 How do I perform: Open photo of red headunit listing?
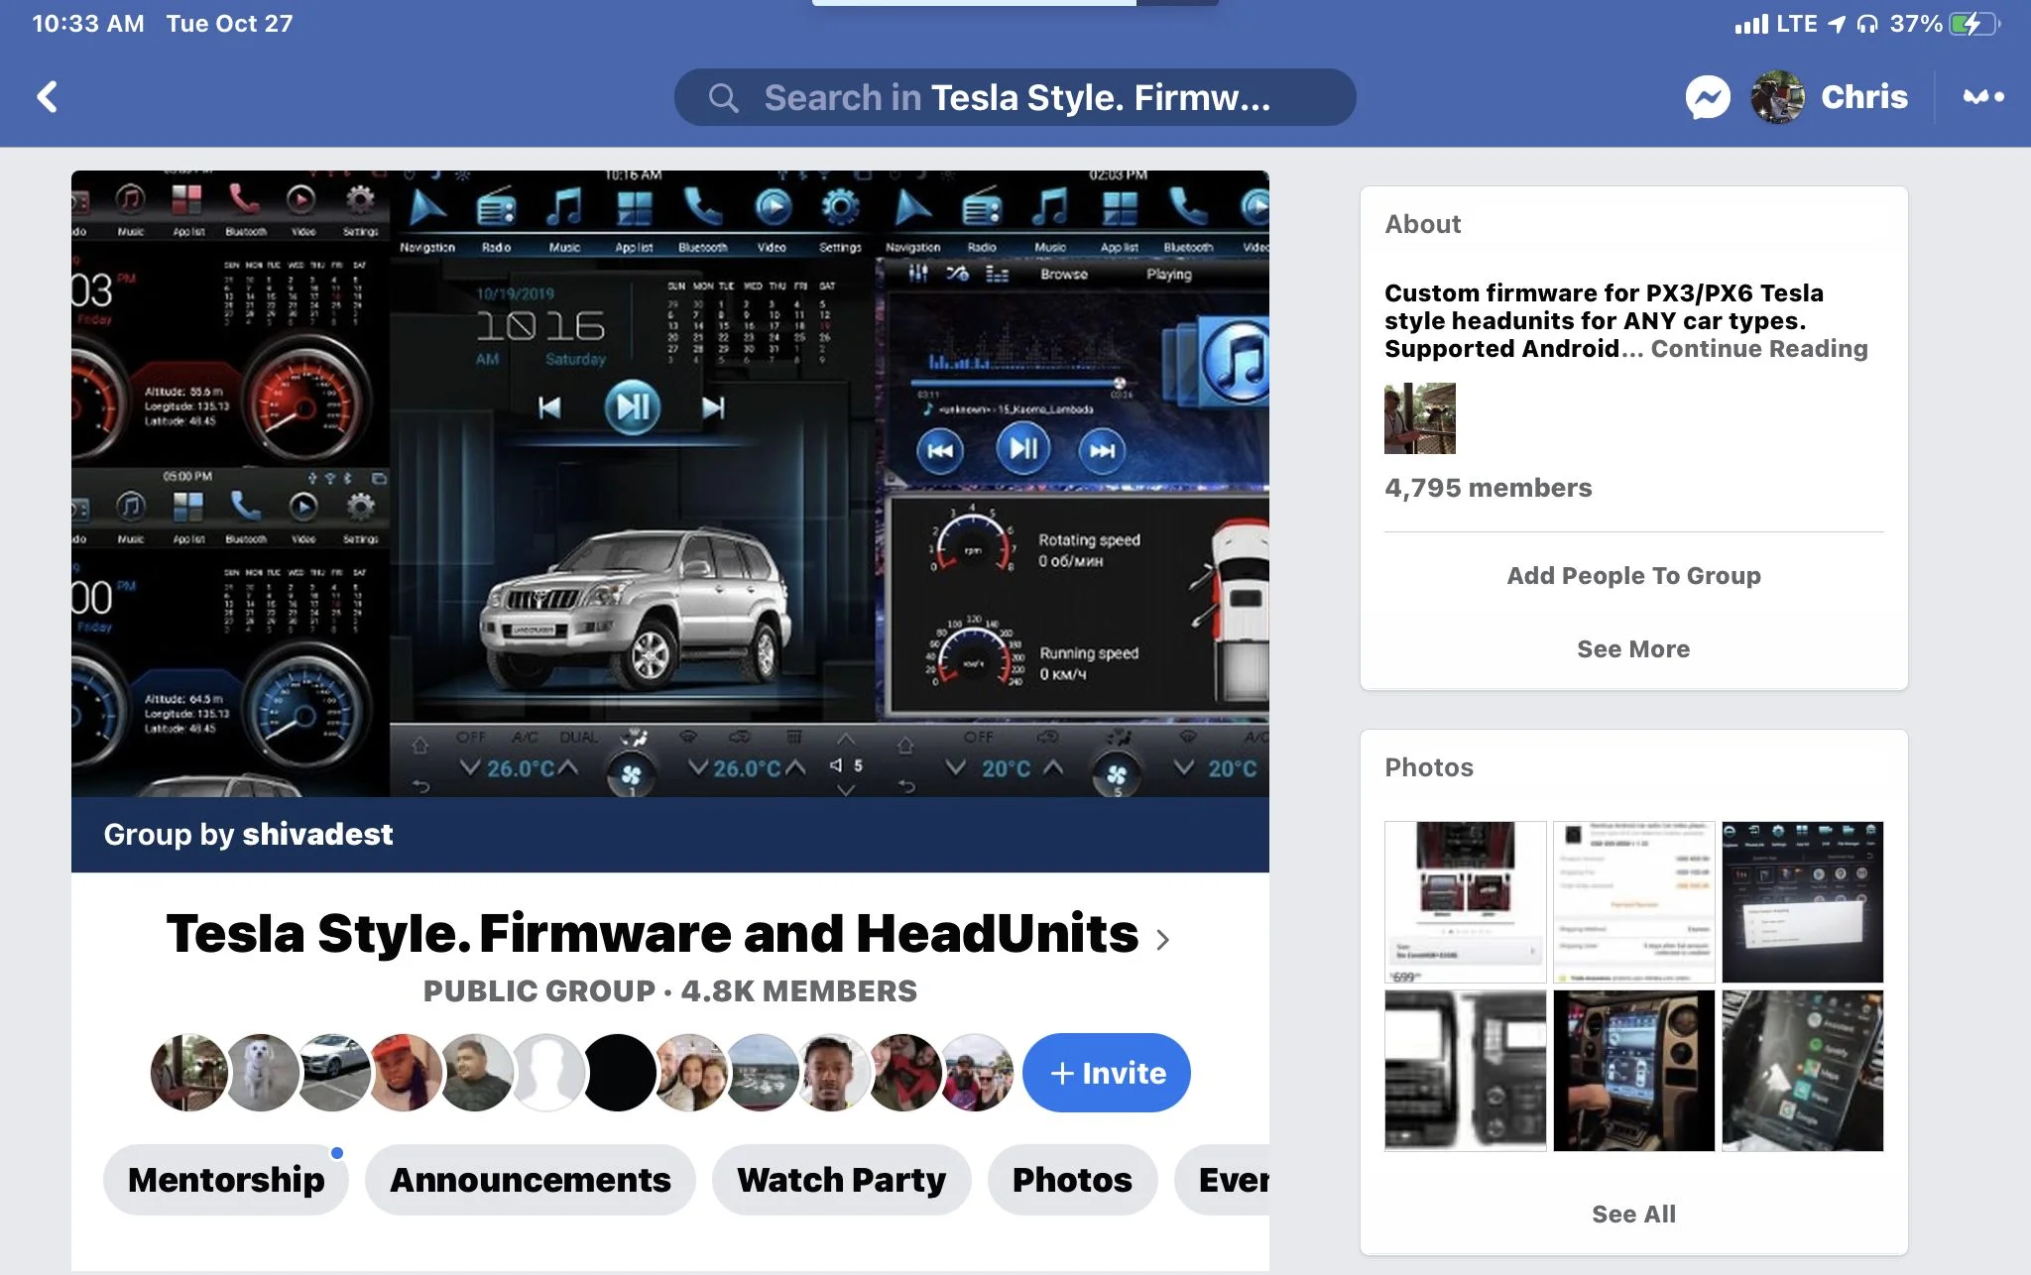1466,902
